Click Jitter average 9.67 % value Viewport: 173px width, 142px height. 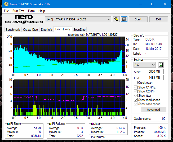(121, 128)
